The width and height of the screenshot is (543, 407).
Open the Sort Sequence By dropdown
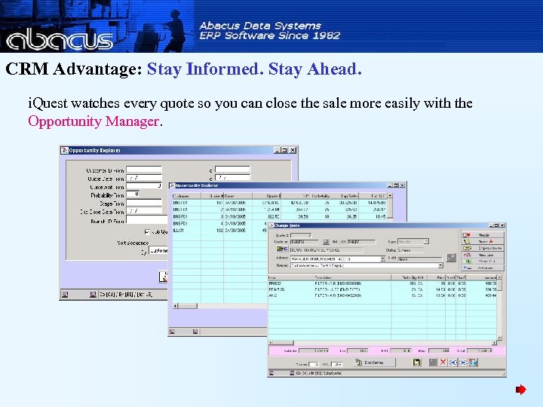[x=158, y=250]
